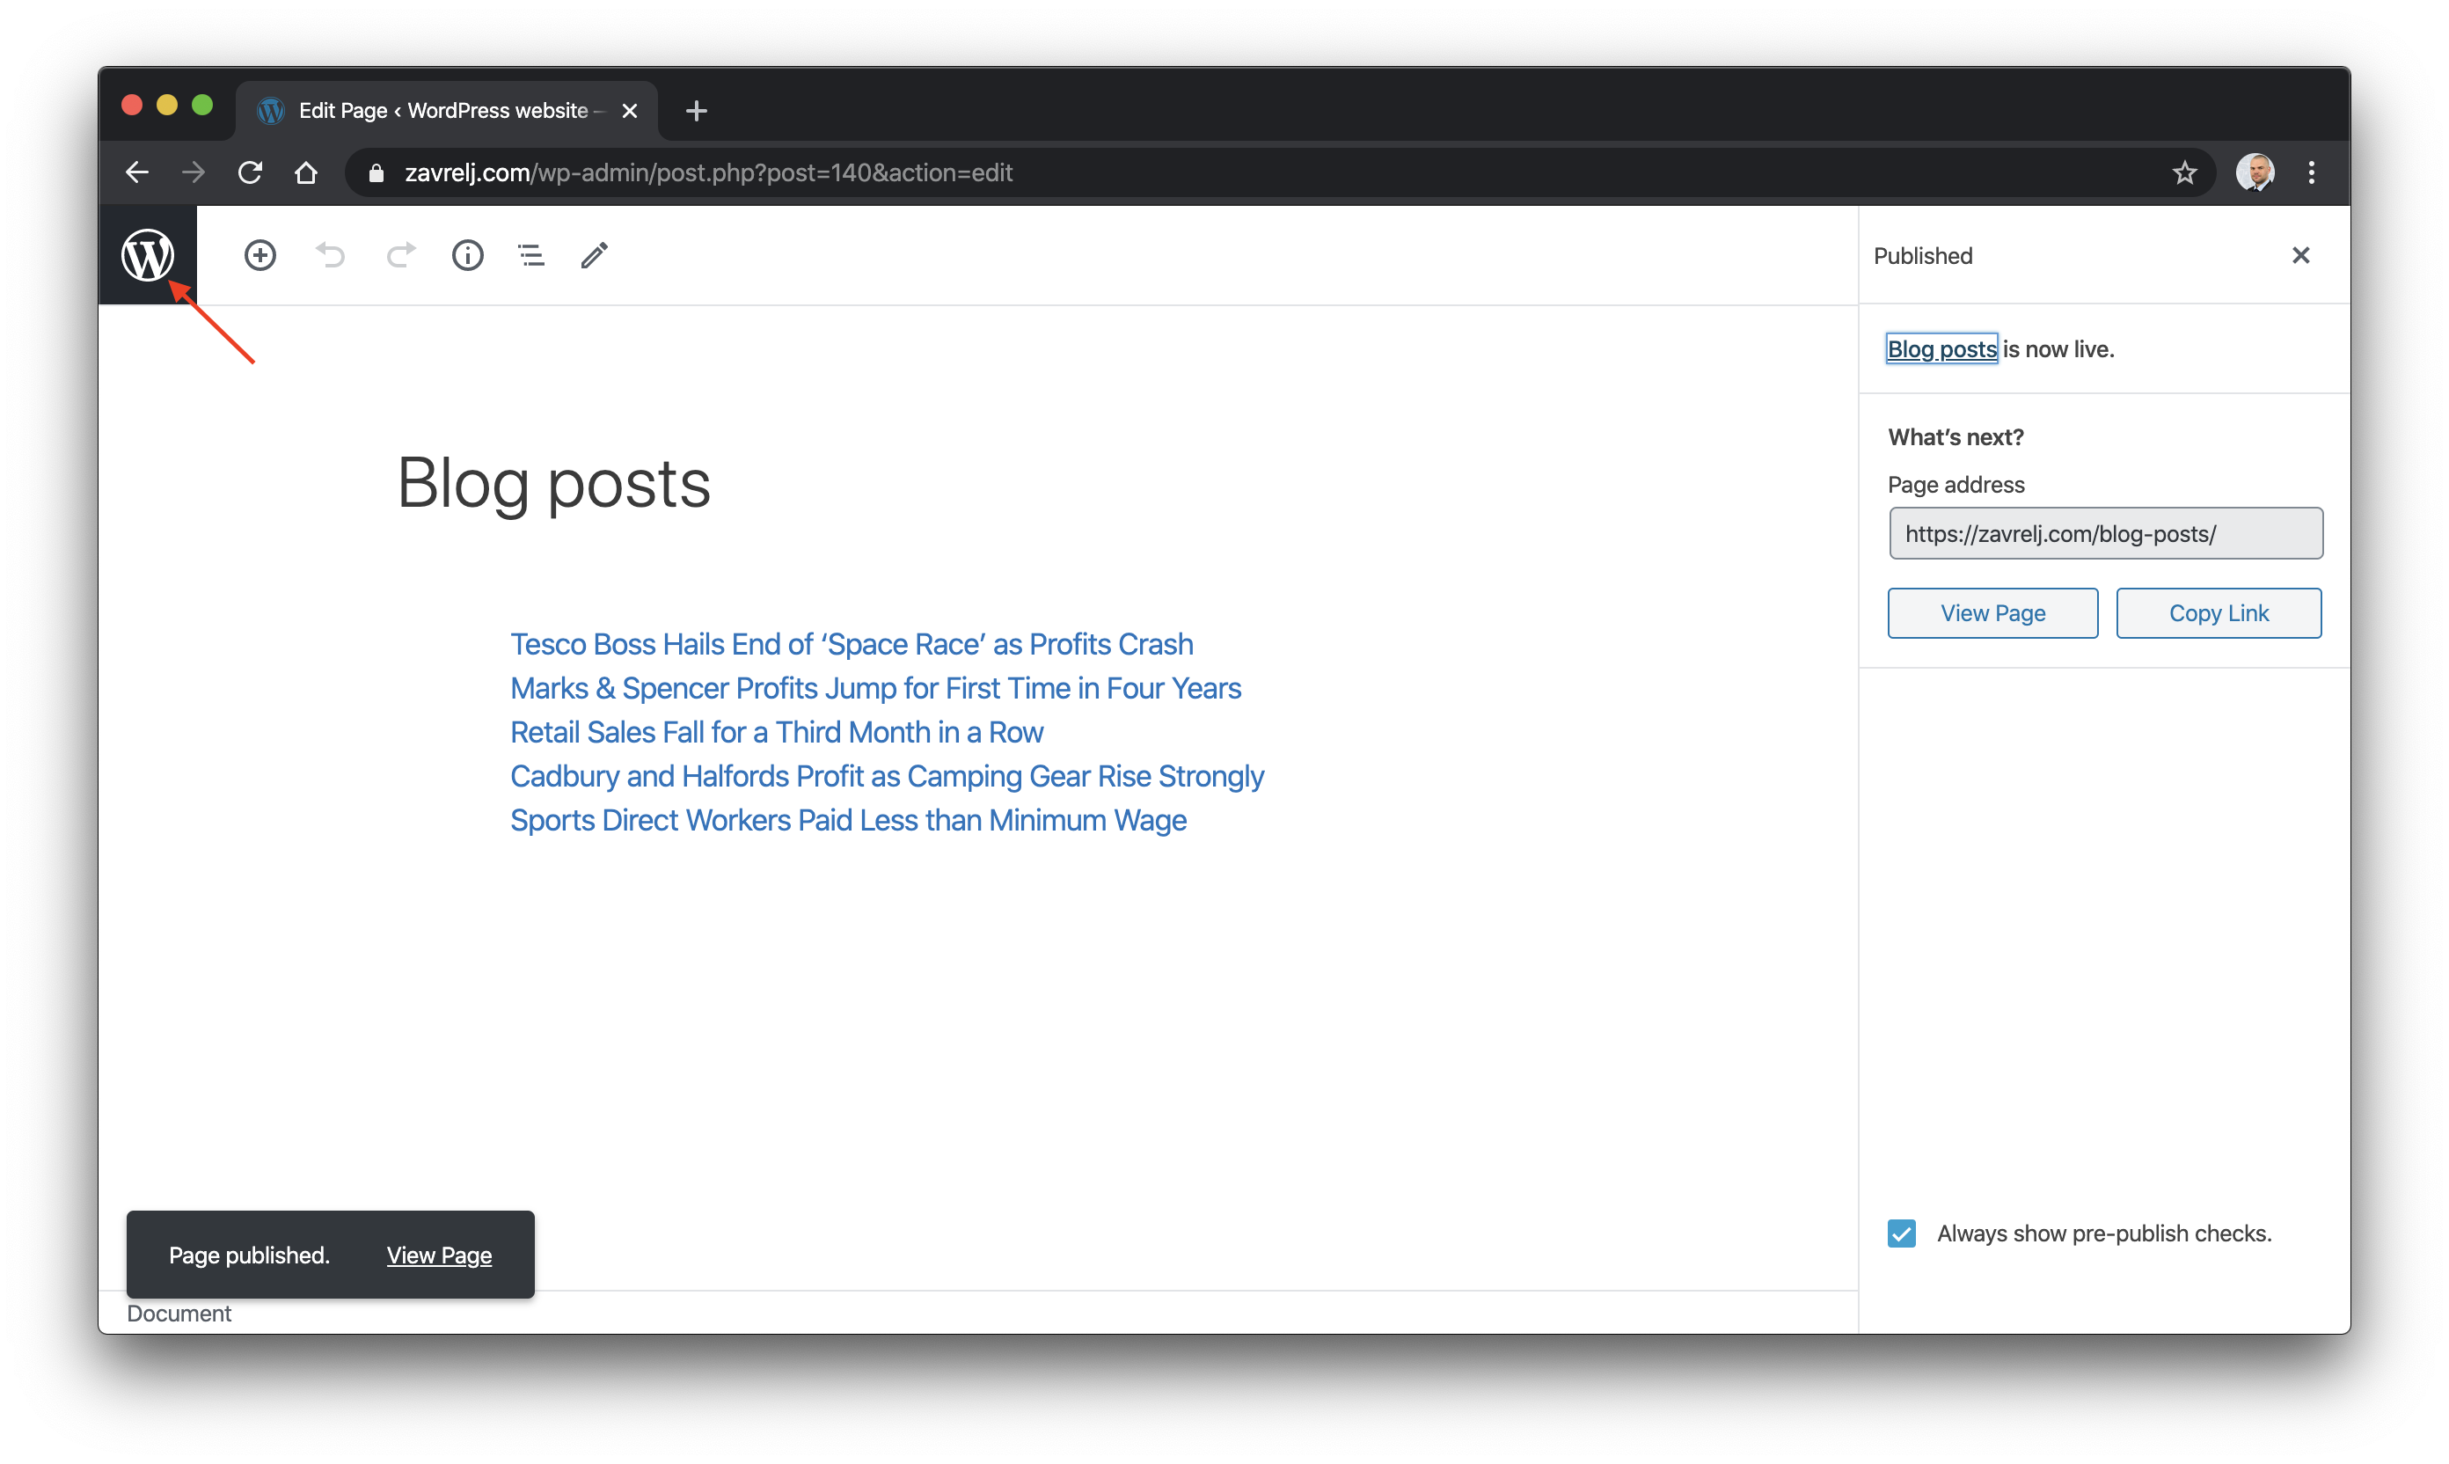Open the Tesco Boss Hails post link
This screenshot has height=1464, width=2449.
(852, 644)
